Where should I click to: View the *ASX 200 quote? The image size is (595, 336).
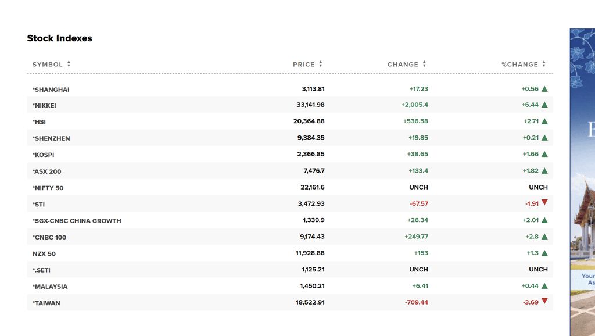click(x=47, y=171)
